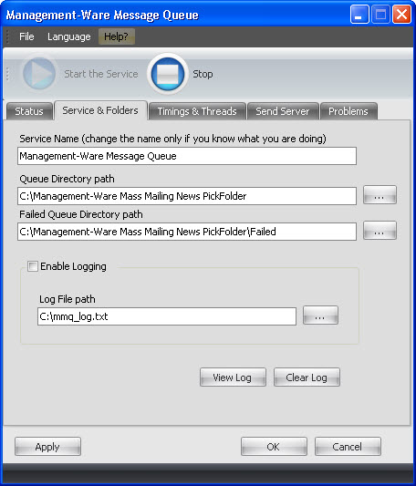
Task: Browse for the Failed Queue Directory folder
Action: click(380, 231)
